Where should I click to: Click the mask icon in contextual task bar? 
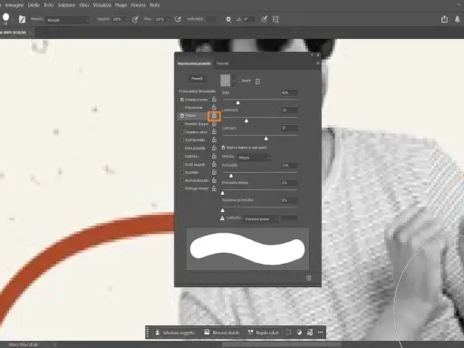pyautogui.click(x=299, y=333)
